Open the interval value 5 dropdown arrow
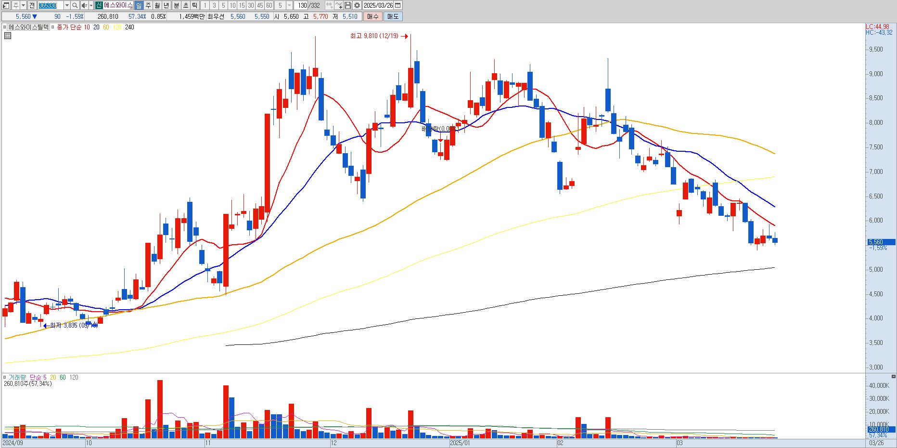 pos(289,5)
